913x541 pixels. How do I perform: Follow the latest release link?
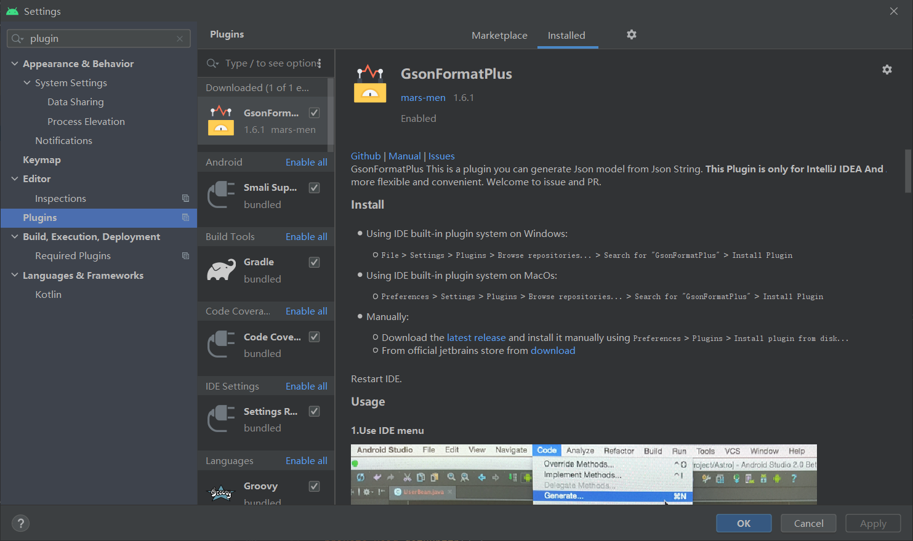click(476, 337)
